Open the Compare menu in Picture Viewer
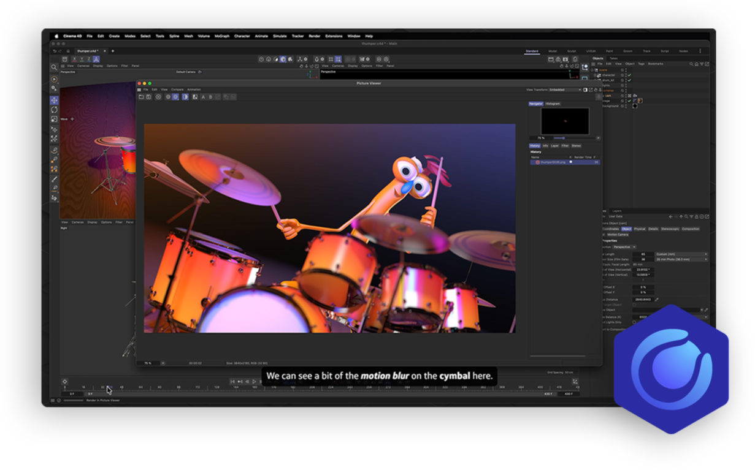The width and height of the screenshot is (755, 470). point(177,89)
